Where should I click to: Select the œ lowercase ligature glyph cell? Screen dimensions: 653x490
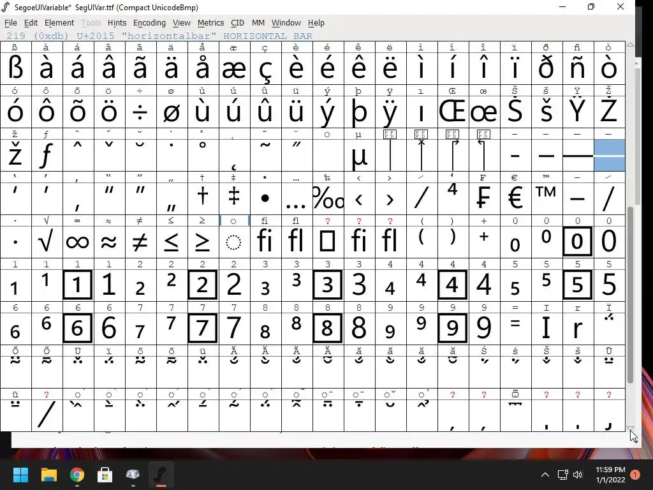point(485,112)
